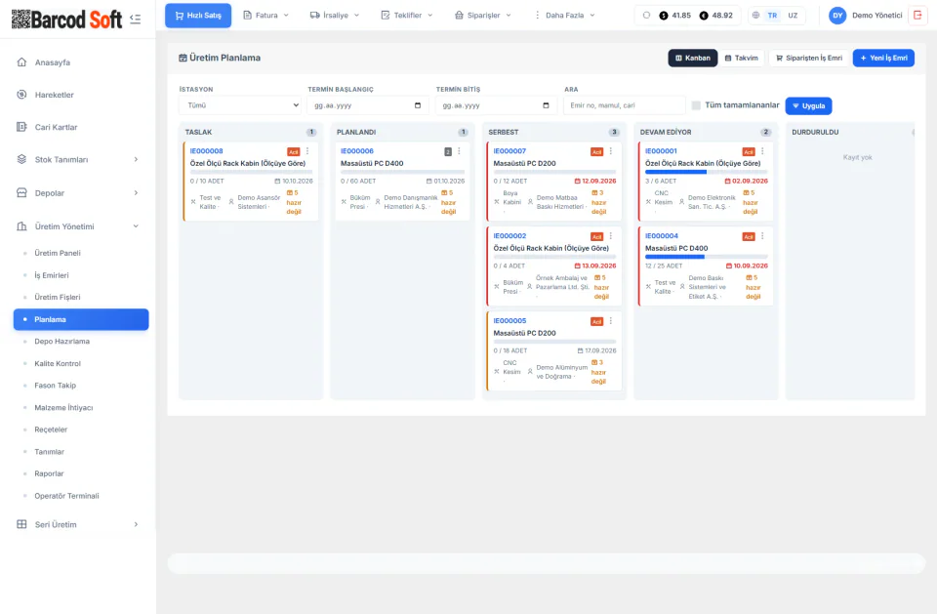
Task: Open work order link IE000001
Action: (661, 151)
